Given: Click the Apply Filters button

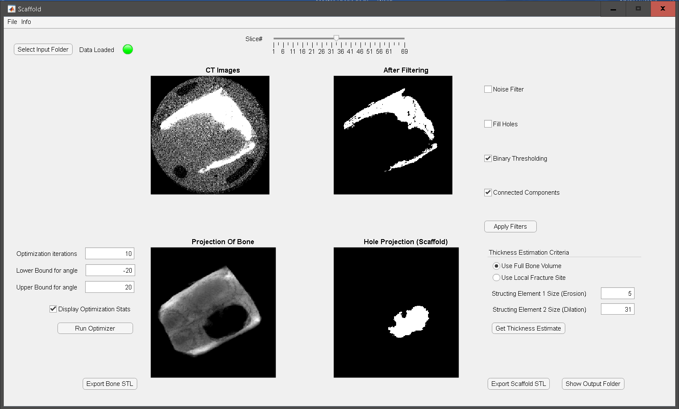Looking at the screenshot, I should pyautogui.click(x=510, y=227).
